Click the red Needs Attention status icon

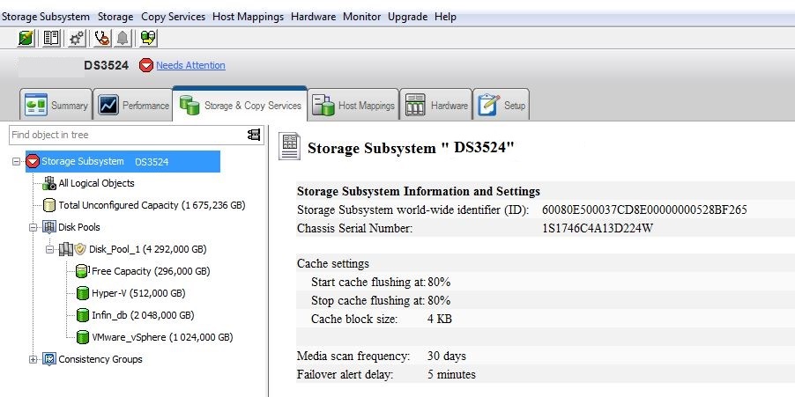click(x=146, y=65)
